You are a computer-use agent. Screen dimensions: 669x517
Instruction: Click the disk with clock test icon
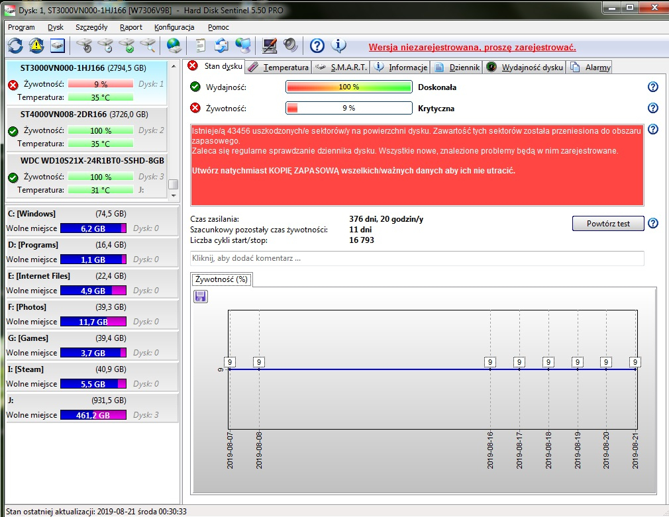[105, 45]
